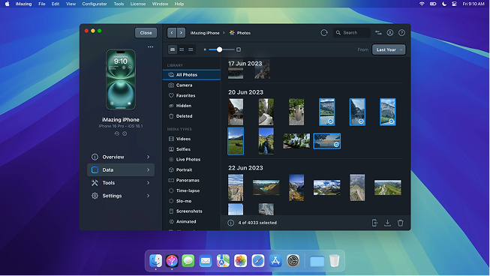The height and width of the screenshot is (276, 490).
Task: Switch to third list view mode
Action: [x=191, y=49]
